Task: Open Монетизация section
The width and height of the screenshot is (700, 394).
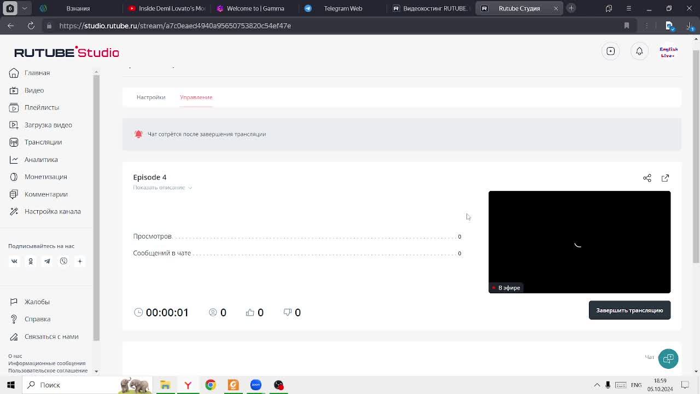Action: point(45,177)
